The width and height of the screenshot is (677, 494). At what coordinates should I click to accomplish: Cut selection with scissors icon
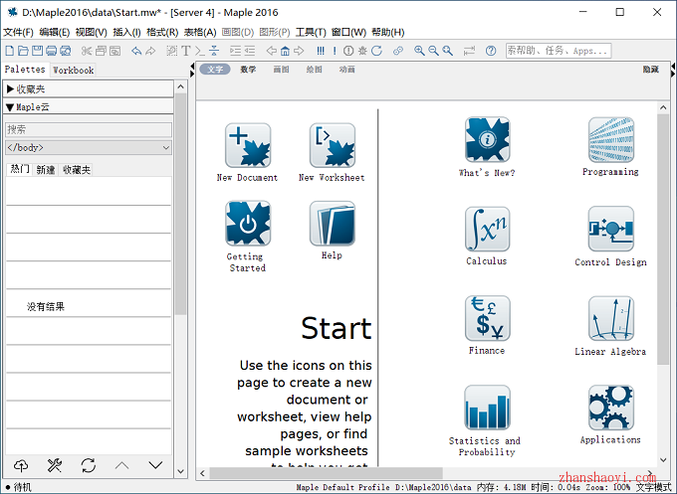pos(87,51)
